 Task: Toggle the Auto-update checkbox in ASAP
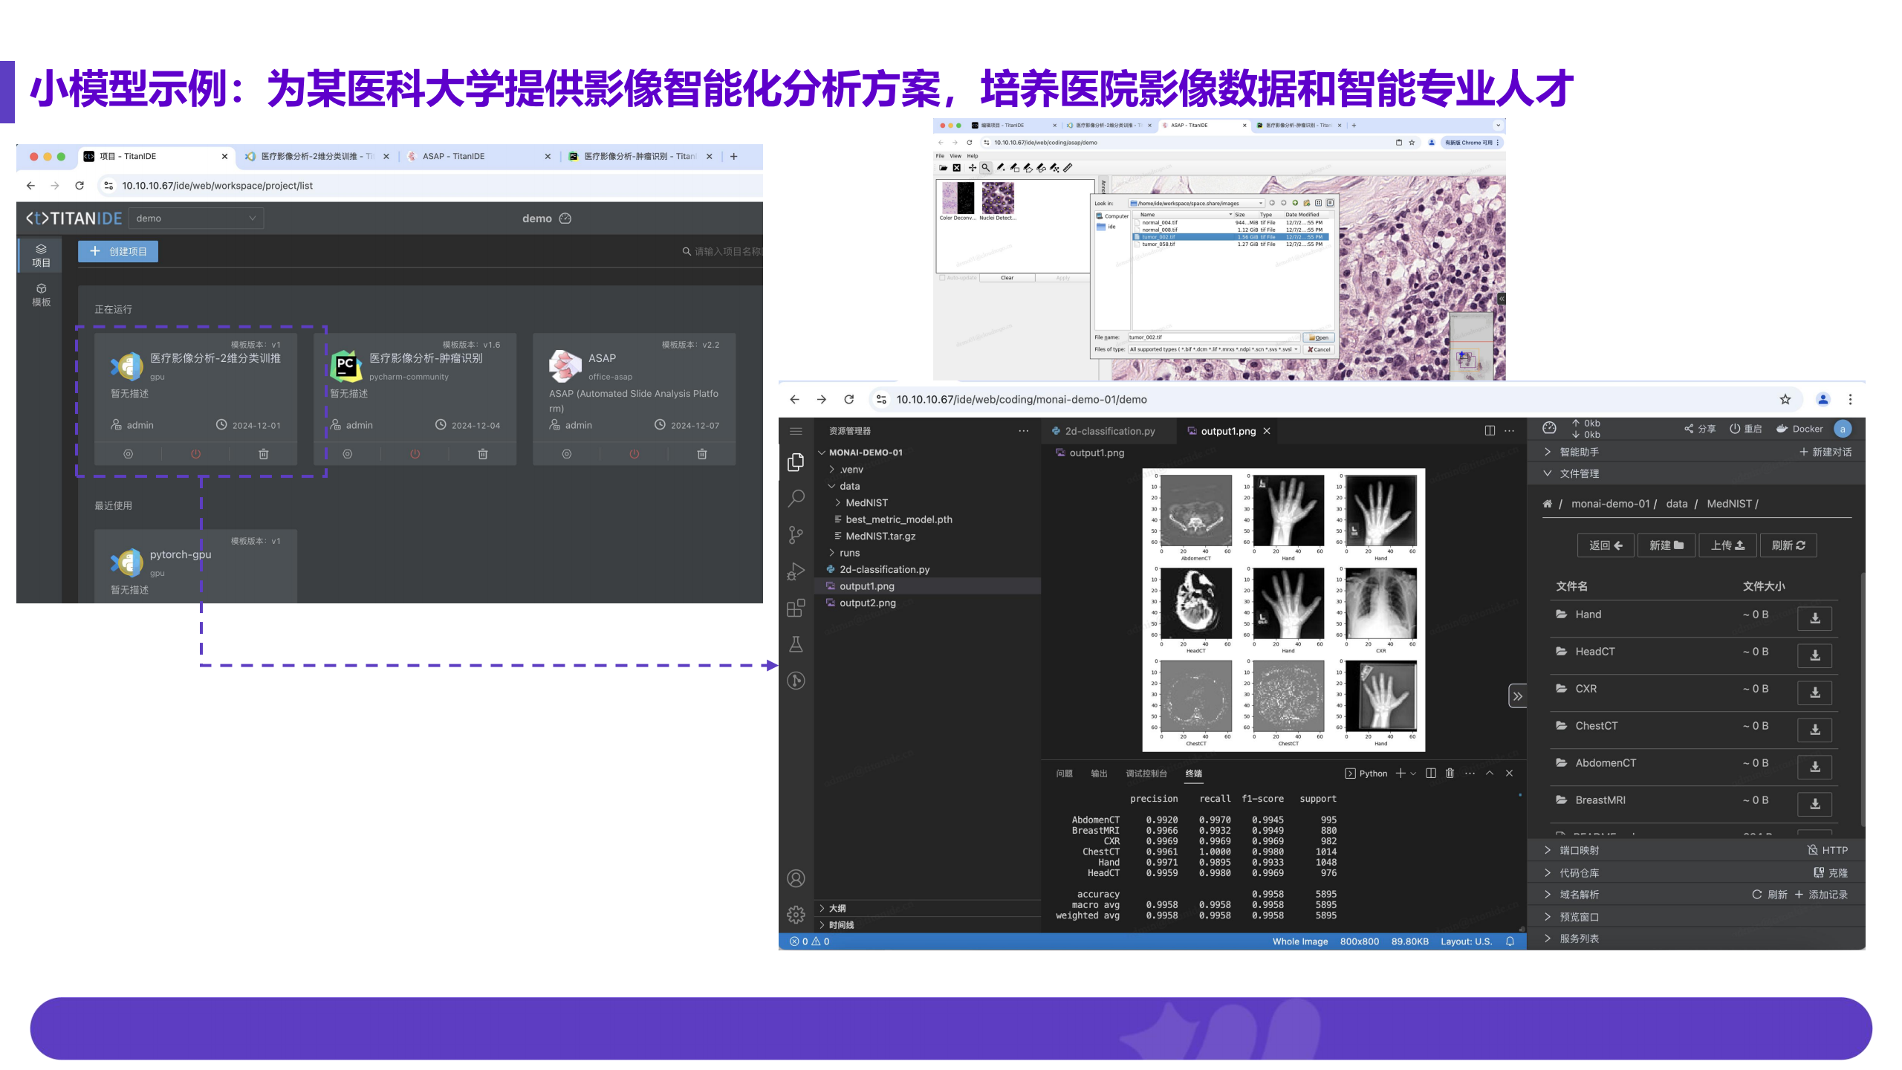tap(942, 278)
